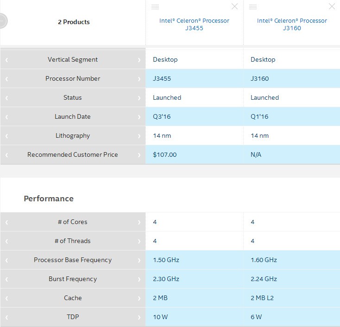Click left arrow on # of Threads row
The image size is (340, 327).
[7, 241]
